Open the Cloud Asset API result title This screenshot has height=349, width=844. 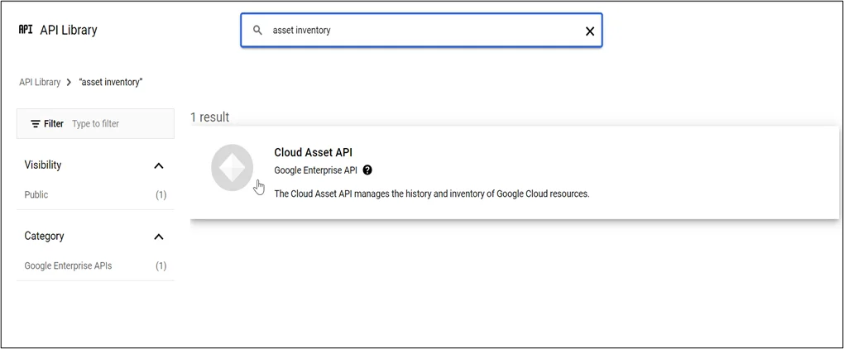pyautogui.click(x=313, y=152)
